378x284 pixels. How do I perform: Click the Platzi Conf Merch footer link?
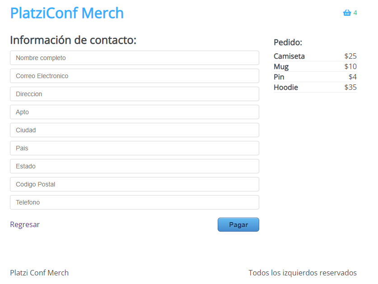(x=39, y=273)
